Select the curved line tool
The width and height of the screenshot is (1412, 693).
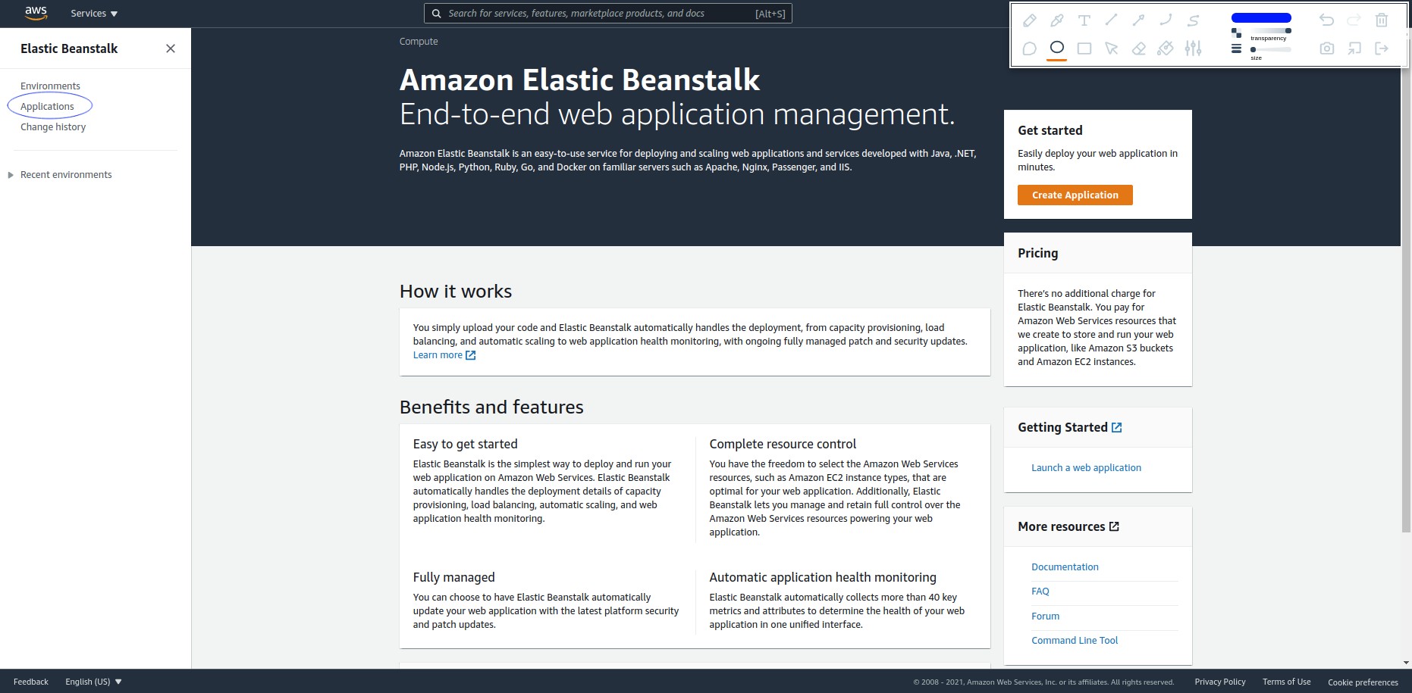coord(1166,20)
